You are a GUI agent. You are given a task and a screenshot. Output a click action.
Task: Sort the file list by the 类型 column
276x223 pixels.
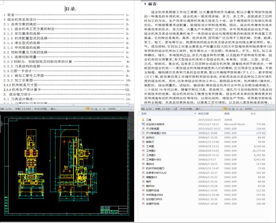(x=227, y=114)
